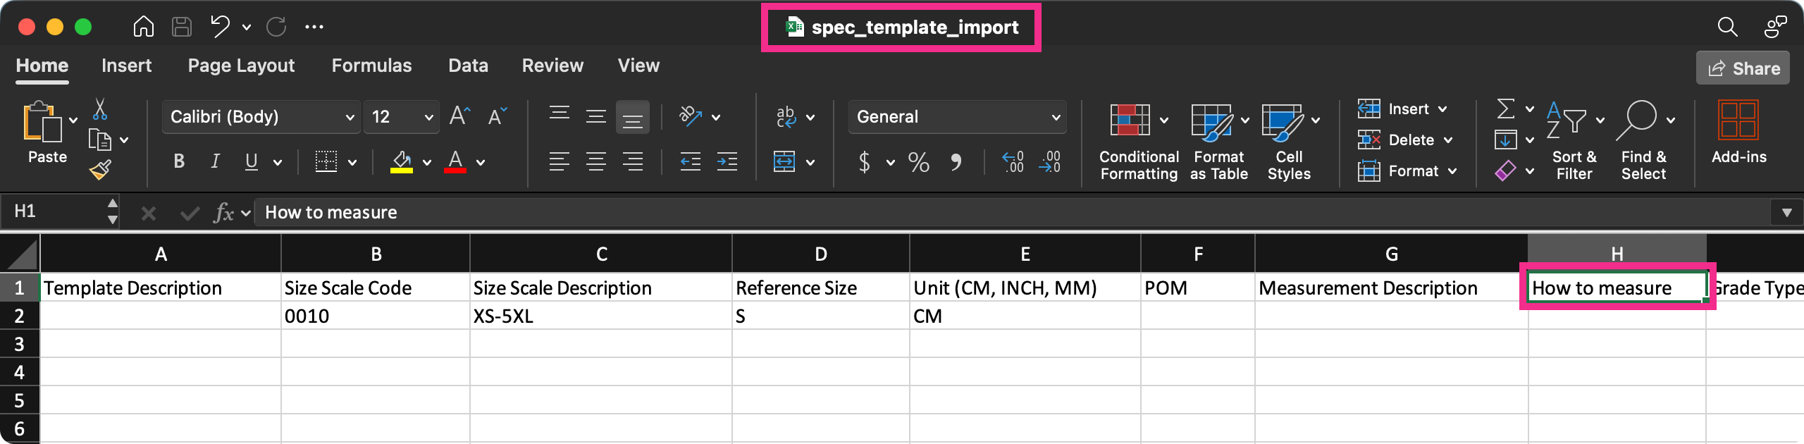
Task: Expand the General number format dropdown
Action: click(x=957, y=117)
